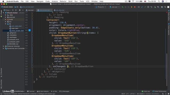The width and height of the screenshot is (170, 95).
Task: Collapse the bitcoin-ticker root tree node
Action: (x=3, y=13)
